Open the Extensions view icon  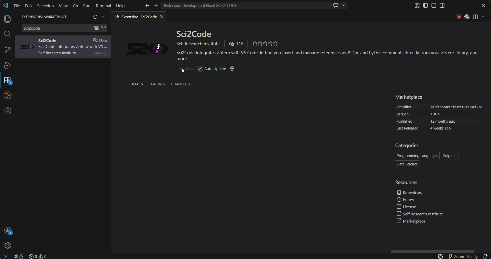8,81
